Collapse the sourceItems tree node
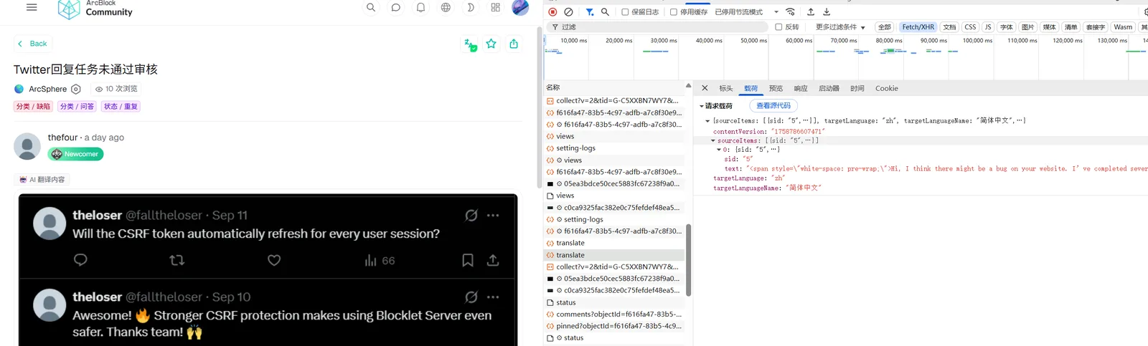 point(713,140)
